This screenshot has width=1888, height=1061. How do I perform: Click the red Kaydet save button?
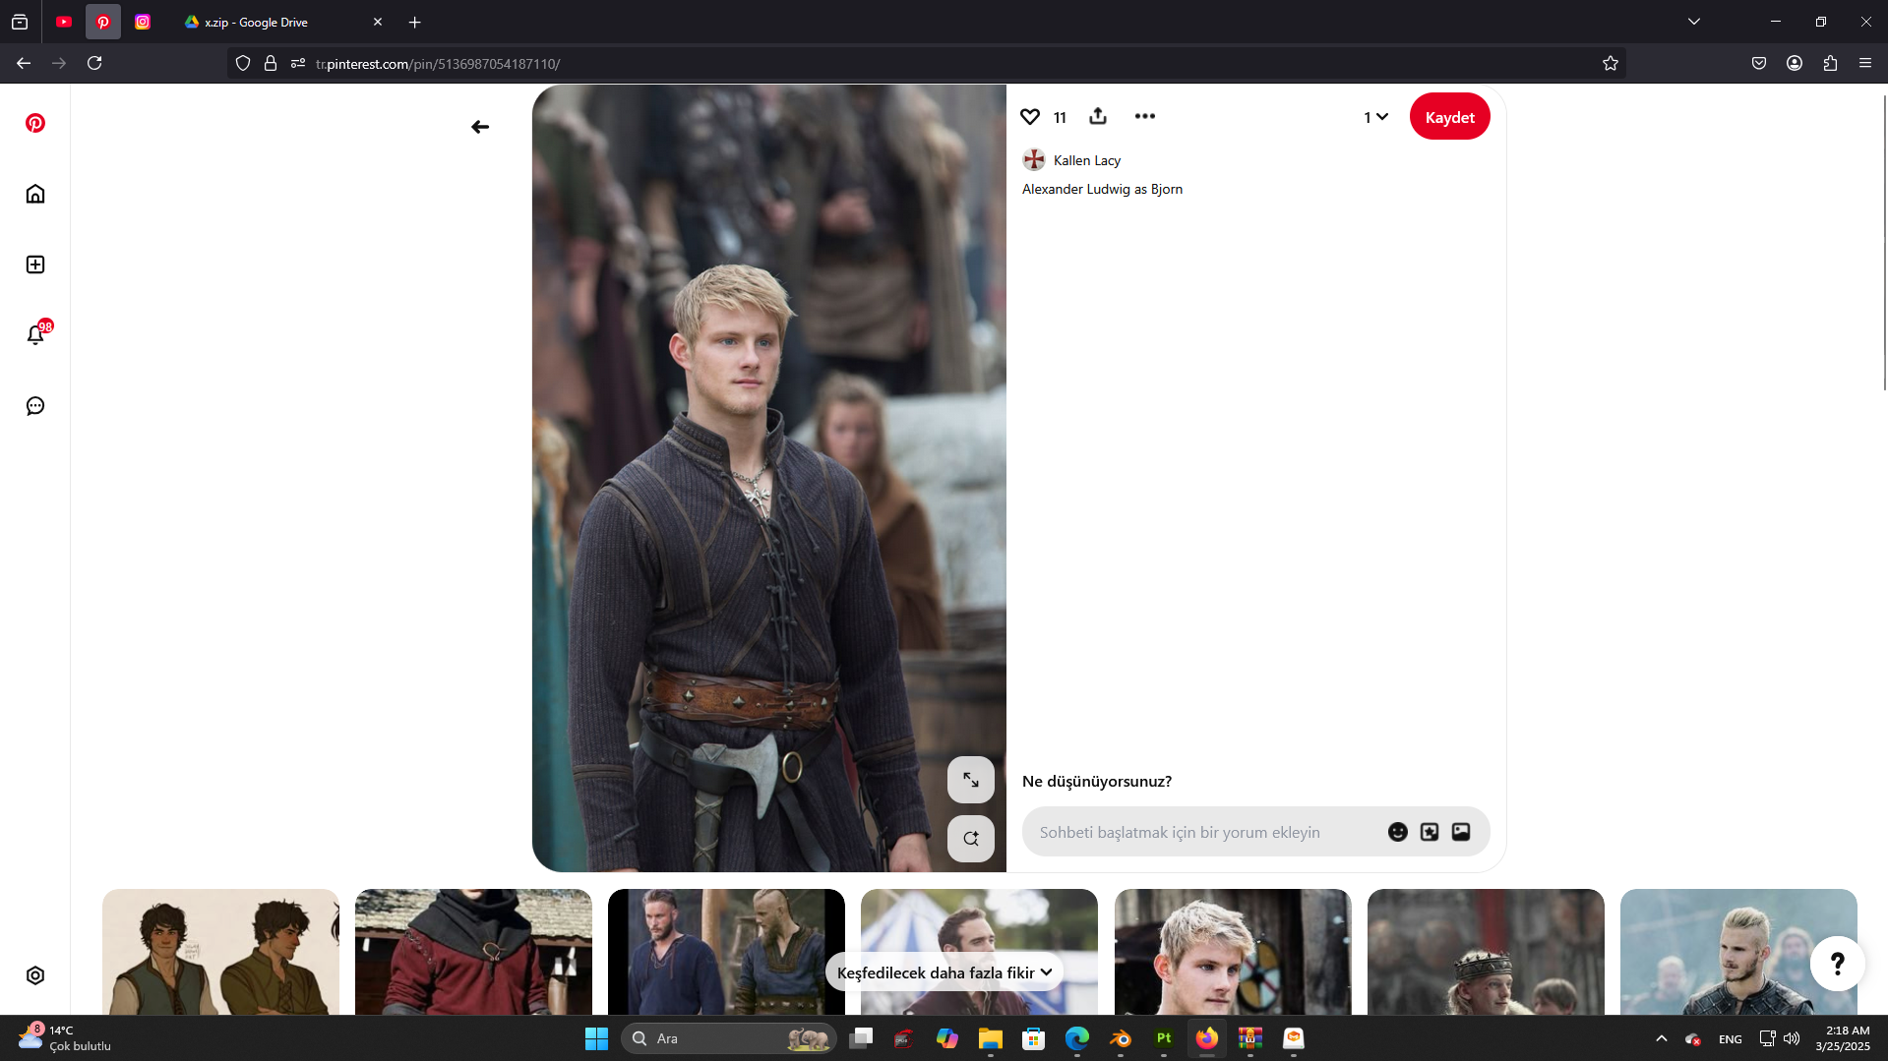click(x=1449, y=117)
